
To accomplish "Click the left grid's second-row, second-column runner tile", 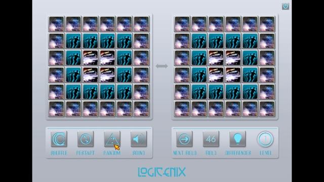I will [73, 41].
